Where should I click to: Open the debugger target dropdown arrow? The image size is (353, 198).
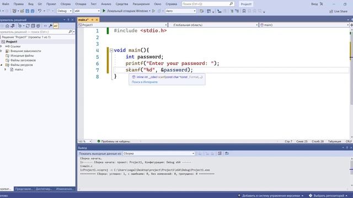point(149,11)
